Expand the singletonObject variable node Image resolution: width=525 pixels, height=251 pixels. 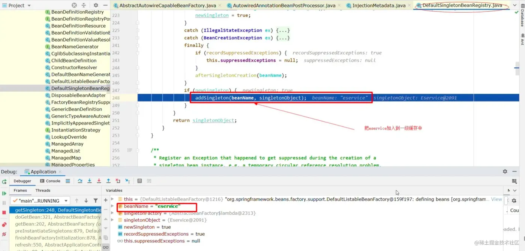click(x=112, y=220)
